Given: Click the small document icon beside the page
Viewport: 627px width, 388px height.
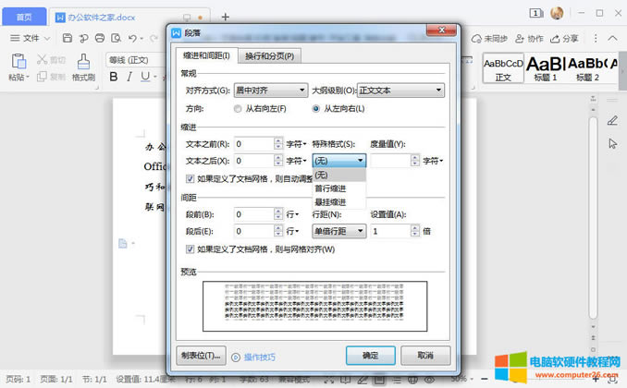Looking at the screenshot, I should (x=123, y=243).
